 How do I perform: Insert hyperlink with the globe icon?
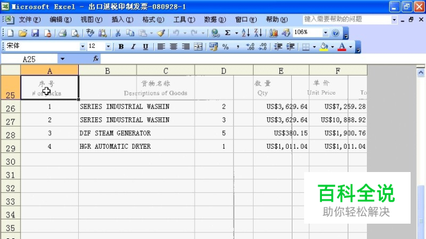pyautogui.click(x=215, y=33)
